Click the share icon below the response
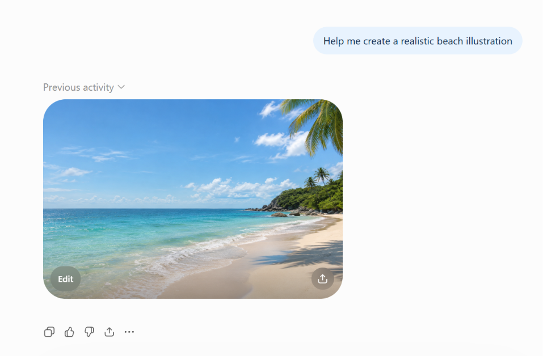 pyautogui.click(x=110, y=332)
